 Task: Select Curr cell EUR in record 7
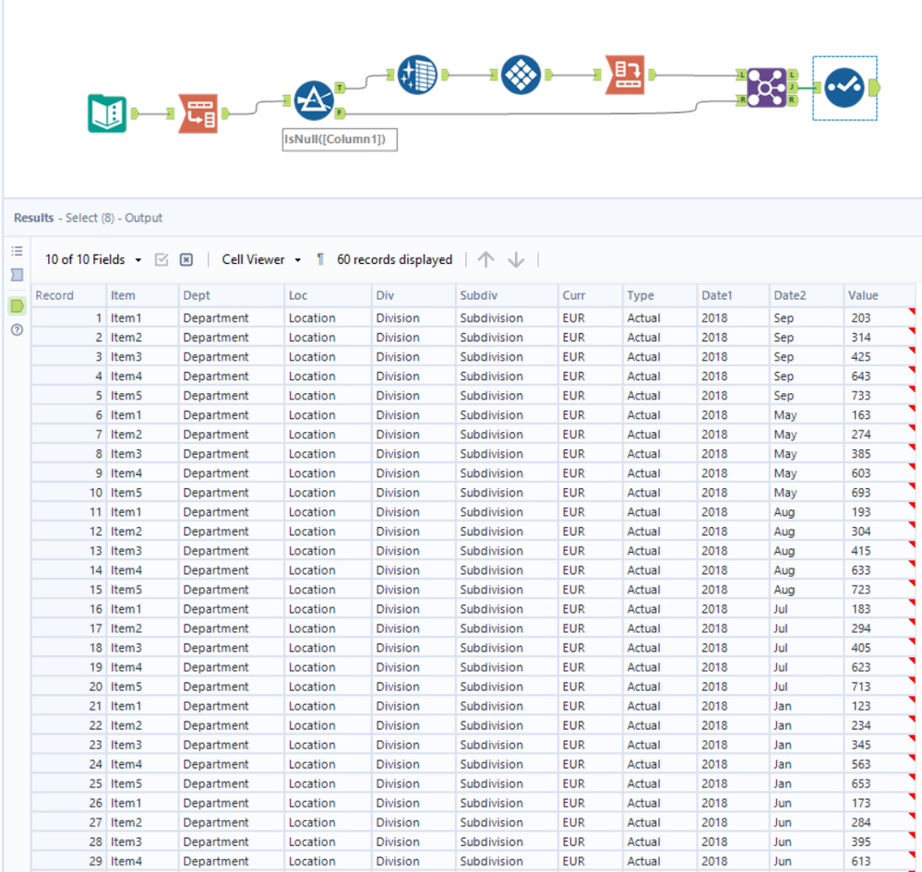click(590, 435)
